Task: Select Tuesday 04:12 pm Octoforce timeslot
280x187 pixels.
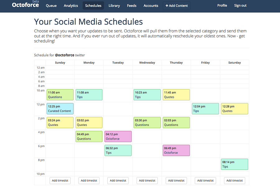Action: pos(118,137)
